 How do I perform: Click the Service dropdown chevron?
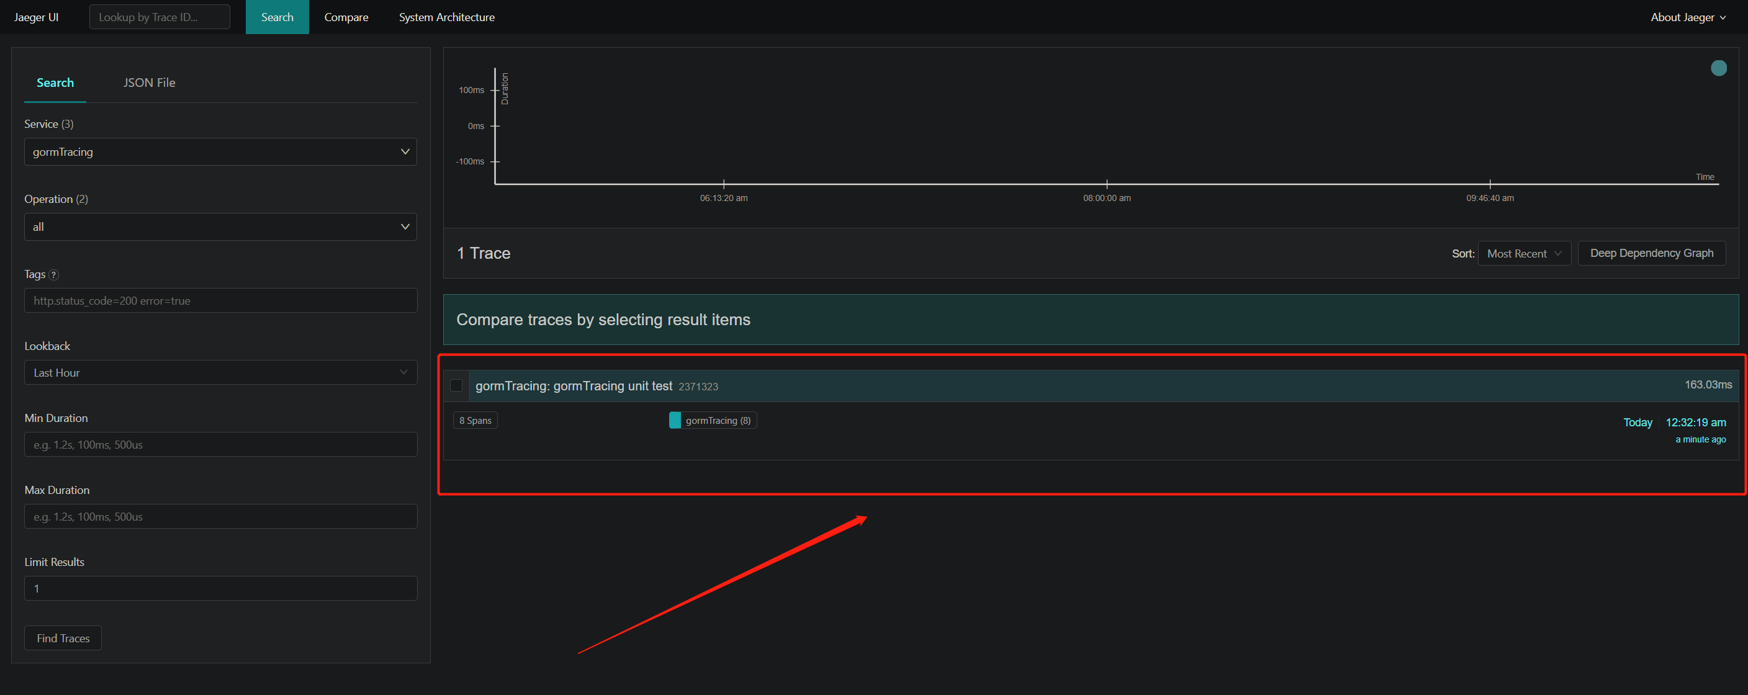click(x=405, y=151)
